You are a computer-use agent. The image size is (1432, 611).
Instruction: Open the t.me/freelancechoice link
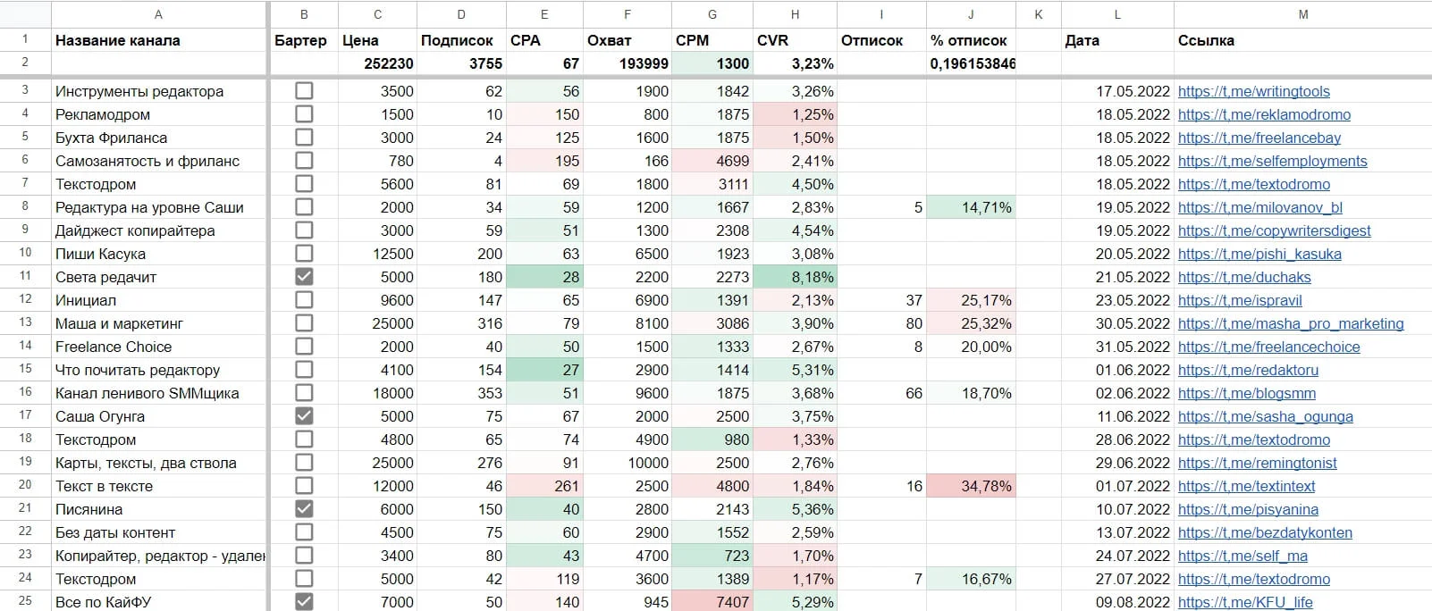pyautogui.click(x=1268, y=347)
